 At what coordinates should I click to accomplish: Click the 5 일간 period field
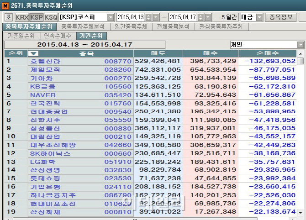coord(226,17)
